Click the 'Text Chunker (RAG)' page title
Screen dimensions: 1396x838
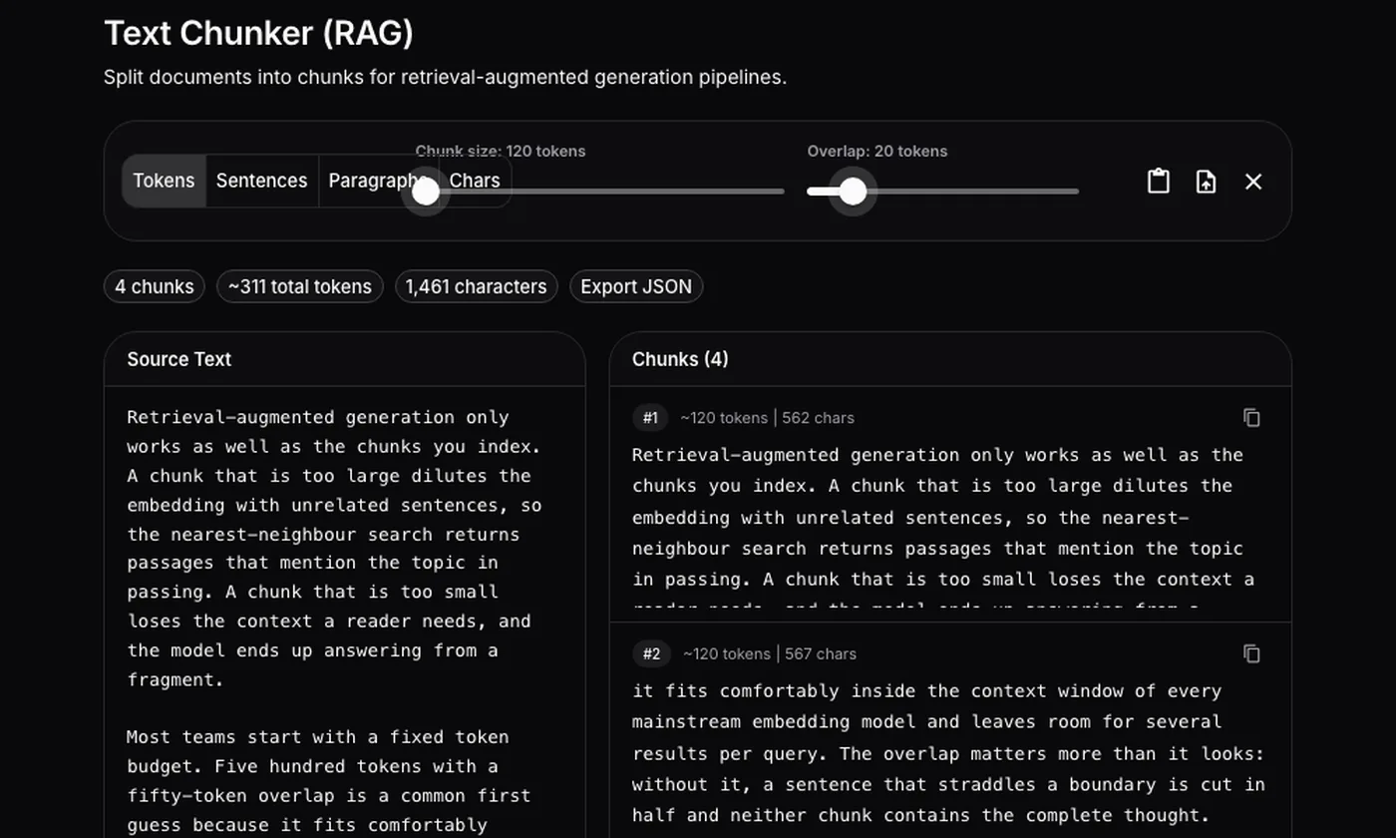pyautogui.click(x=259, y=33)
